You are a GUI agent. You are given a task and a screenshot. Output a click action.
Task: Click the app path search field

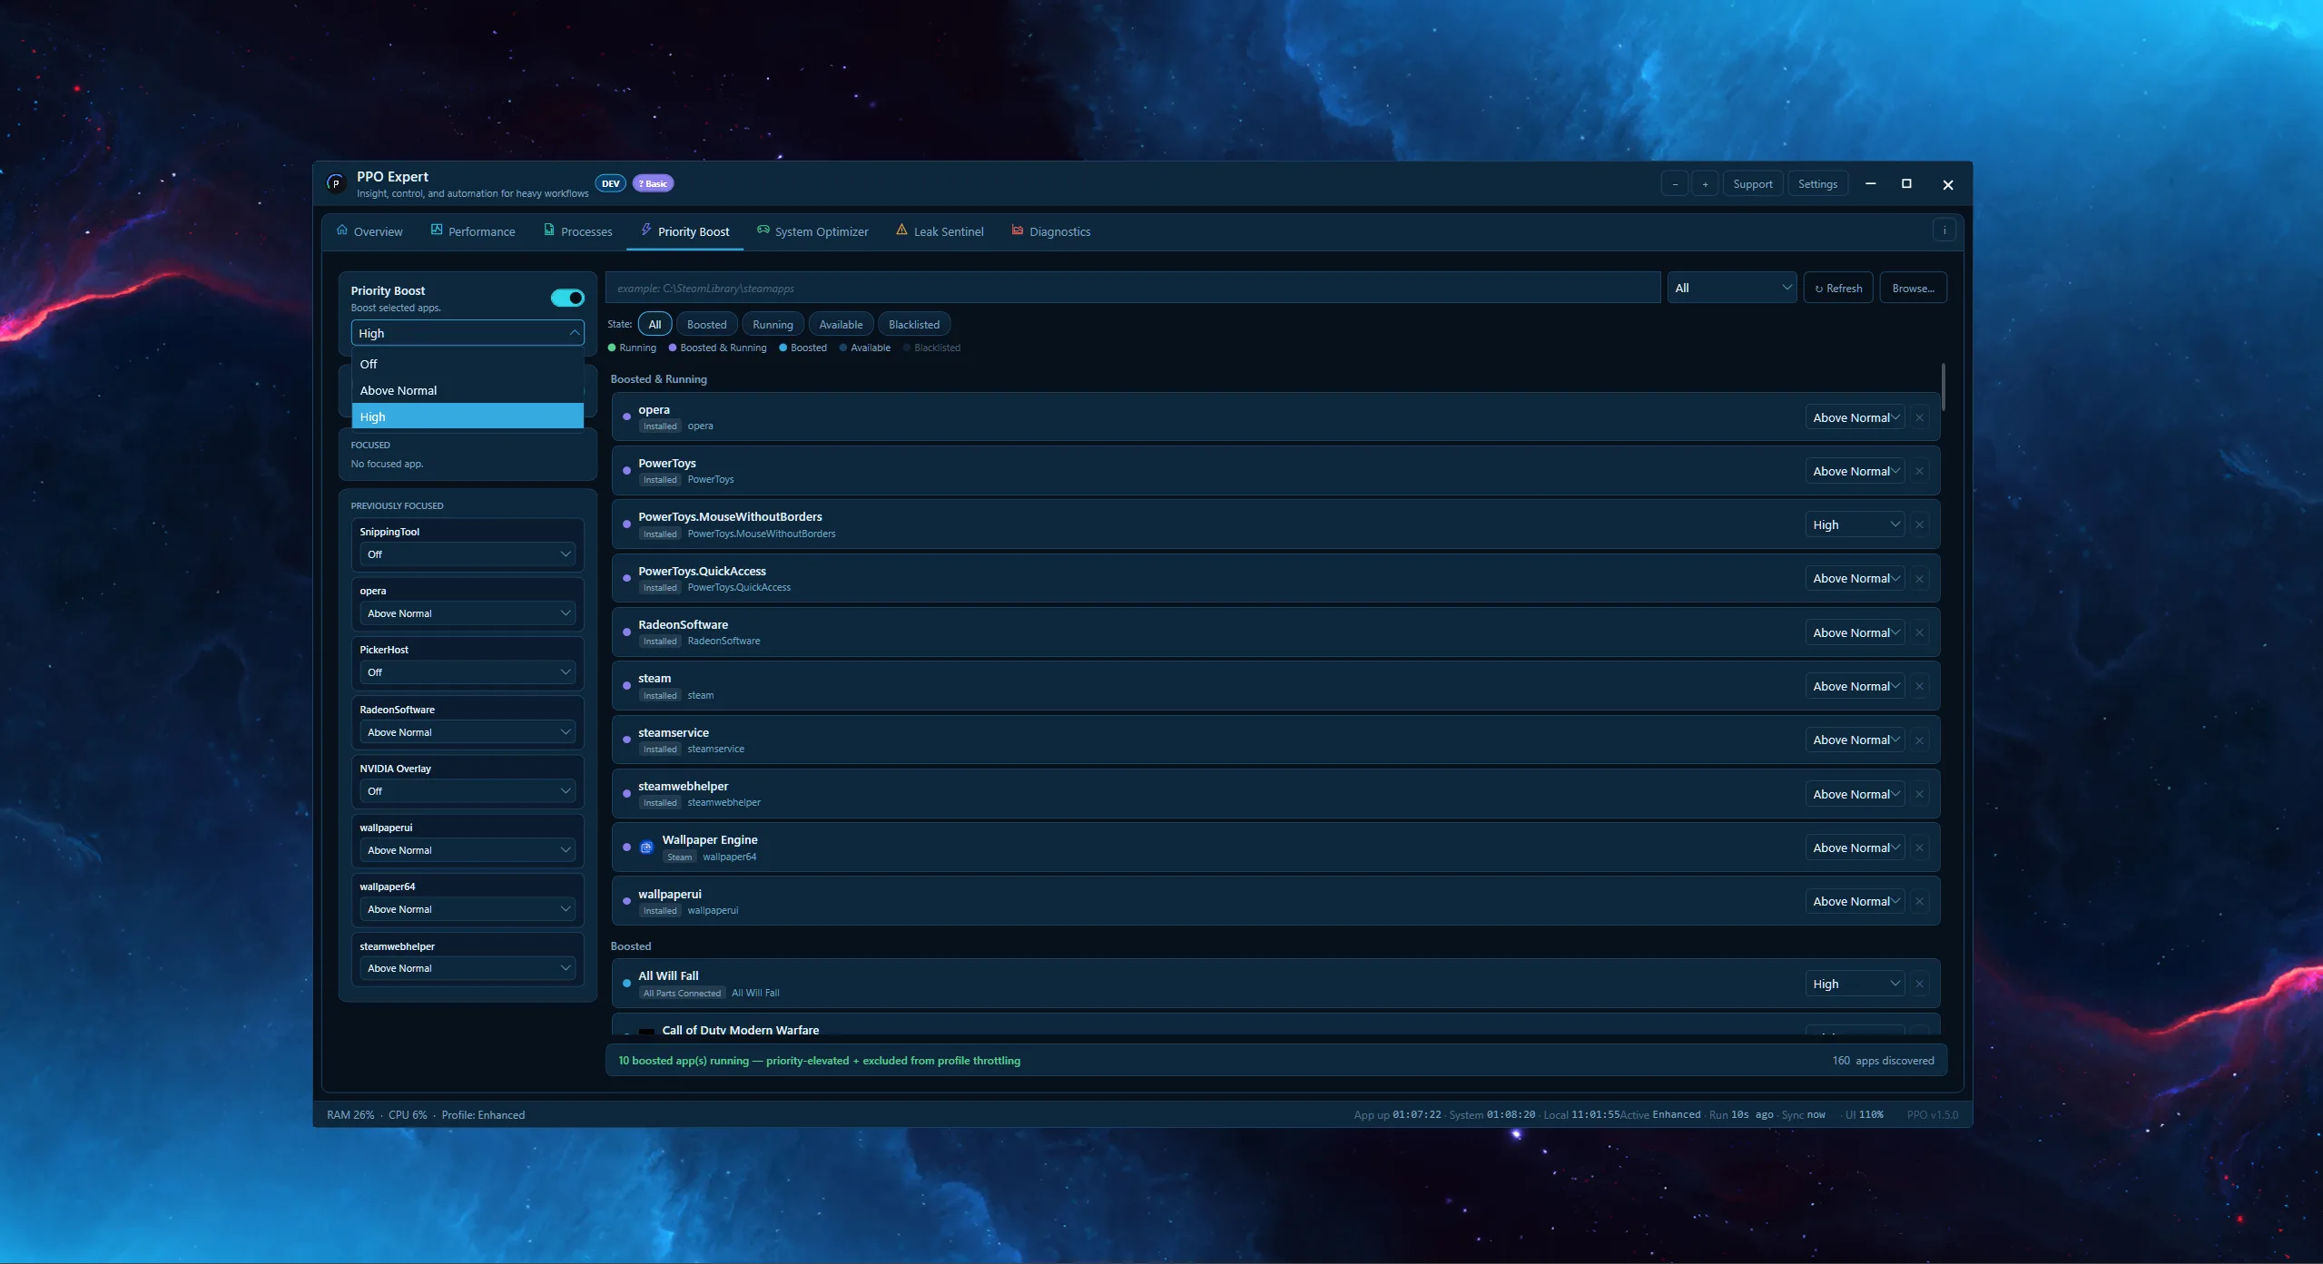[1133, 288]
